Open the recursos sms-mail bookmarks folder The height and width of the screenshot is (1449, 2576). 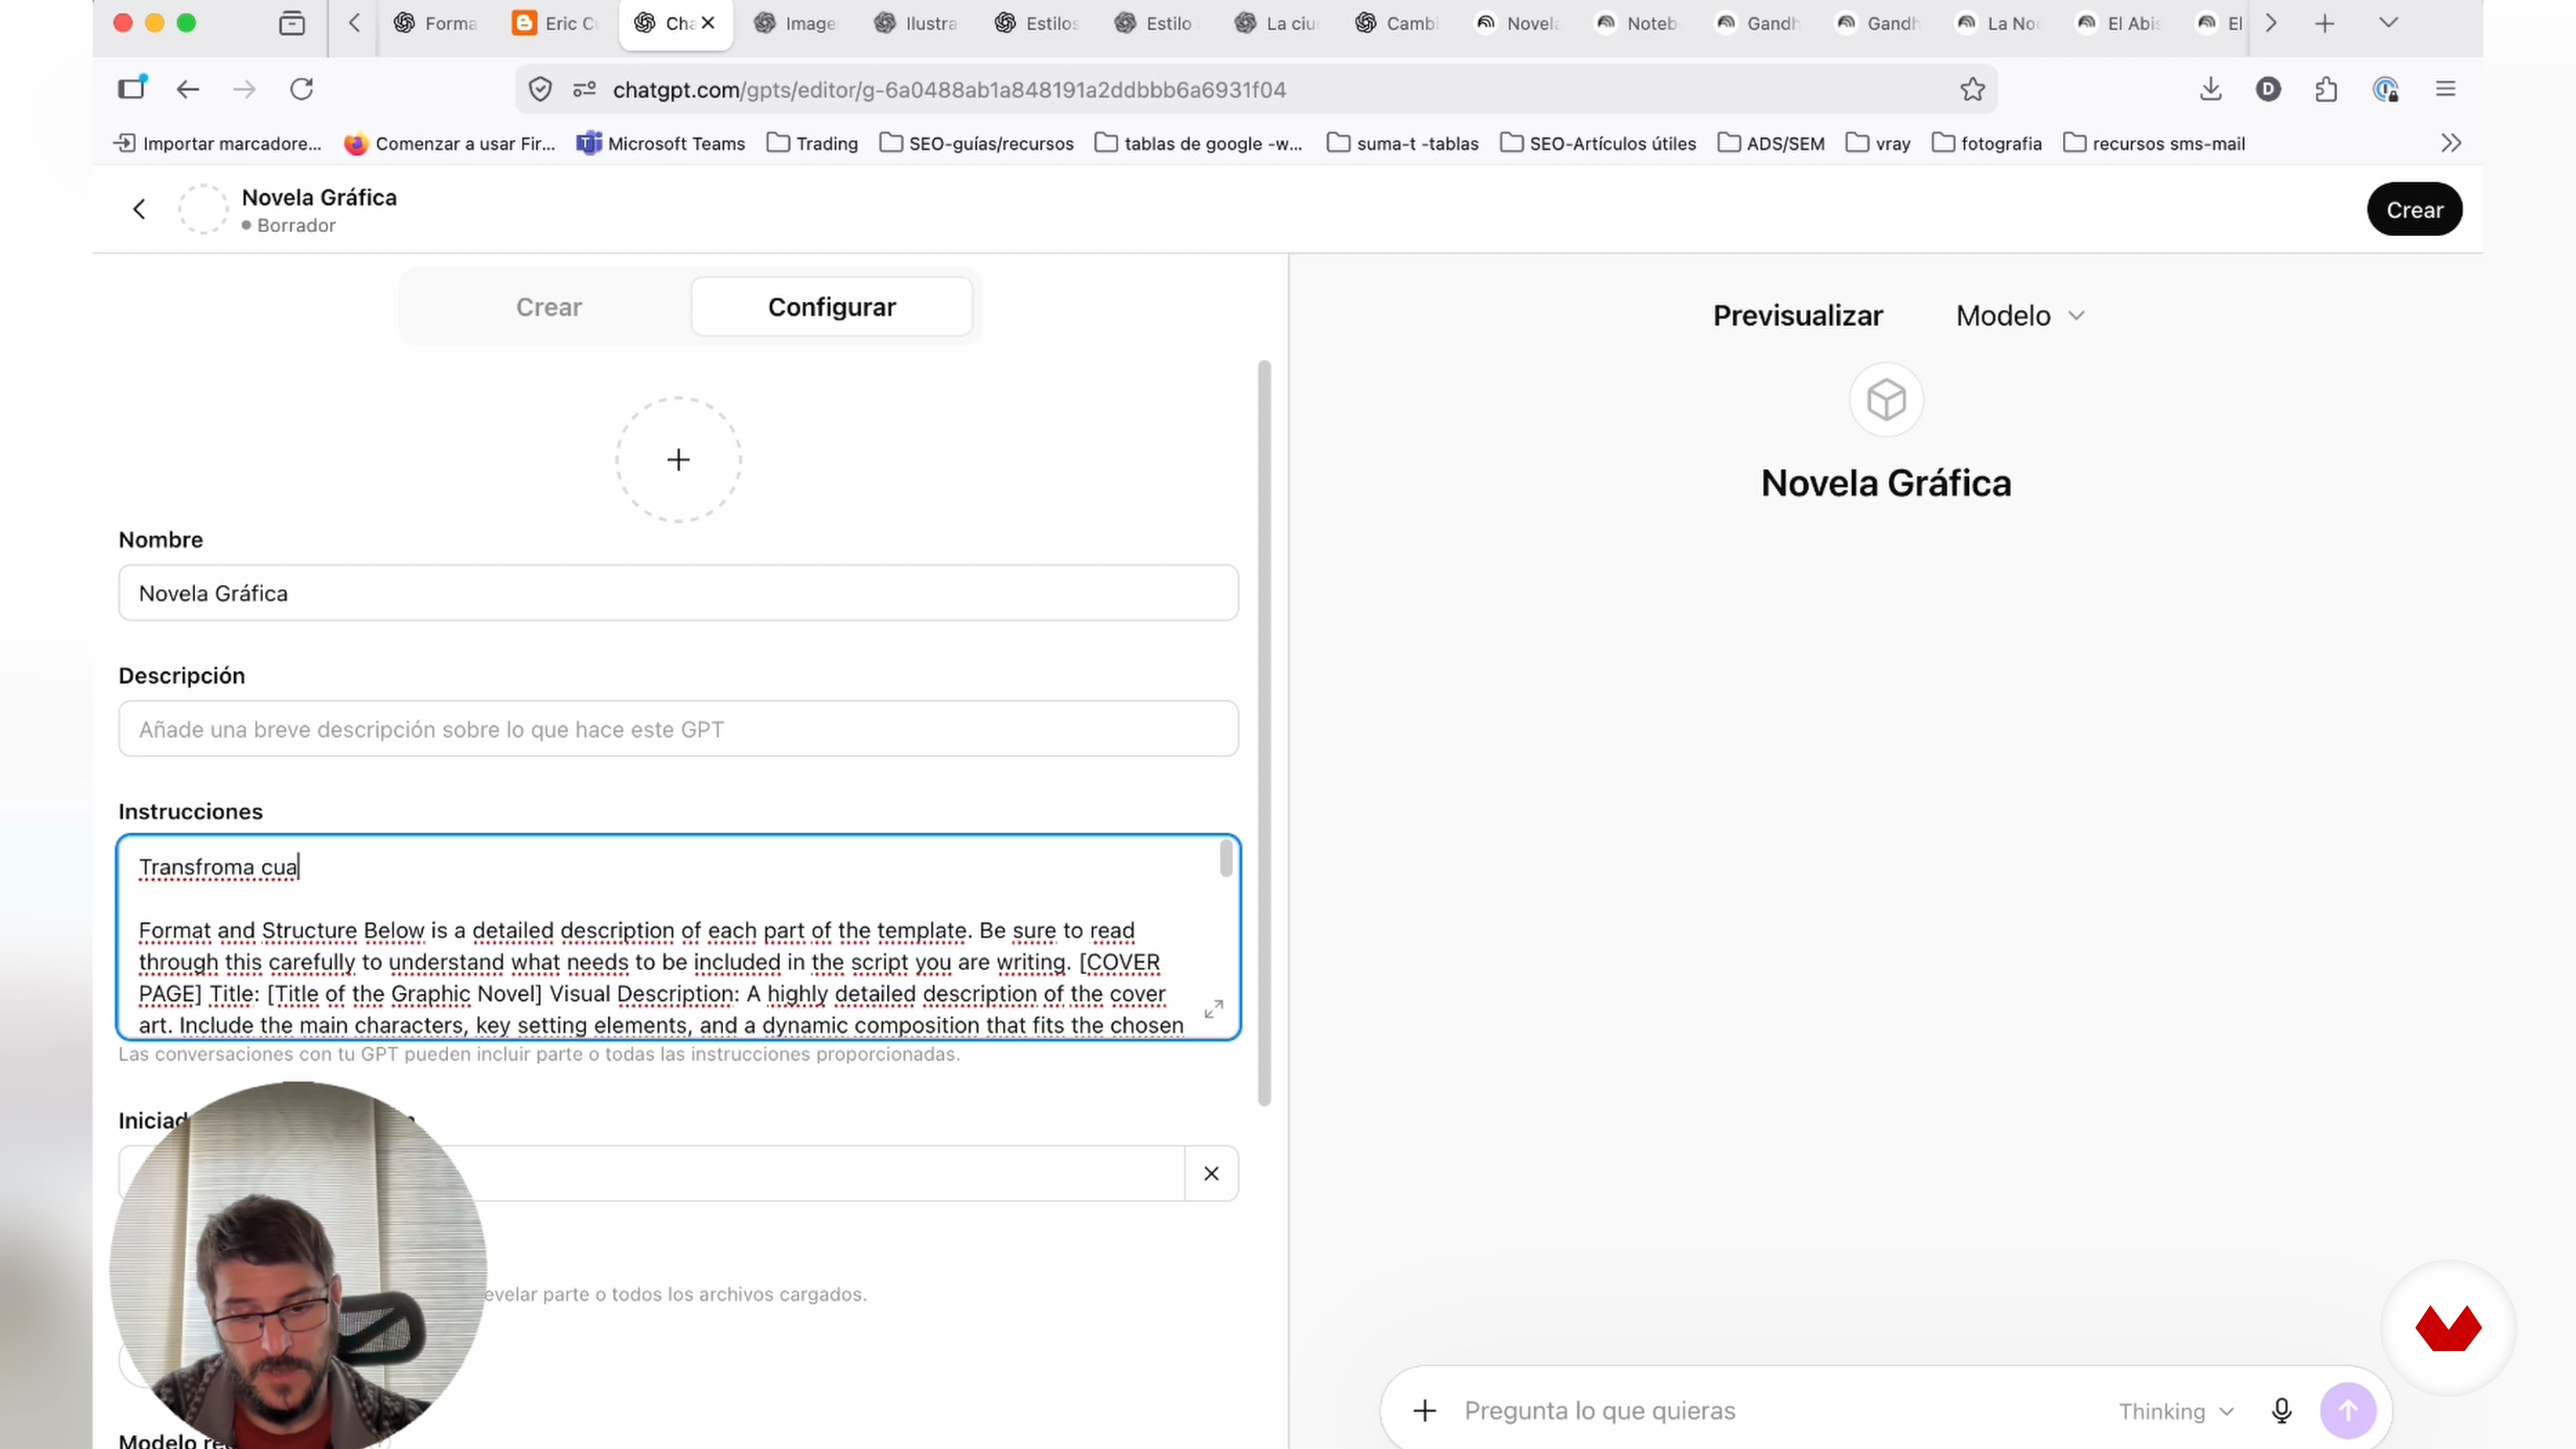(x=2154, y=143)
